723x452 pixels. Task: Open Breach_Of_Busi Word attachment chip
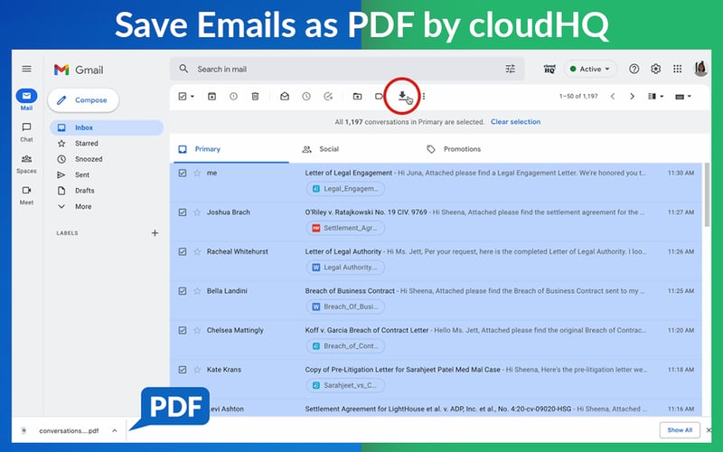click(x=345, y=306)
